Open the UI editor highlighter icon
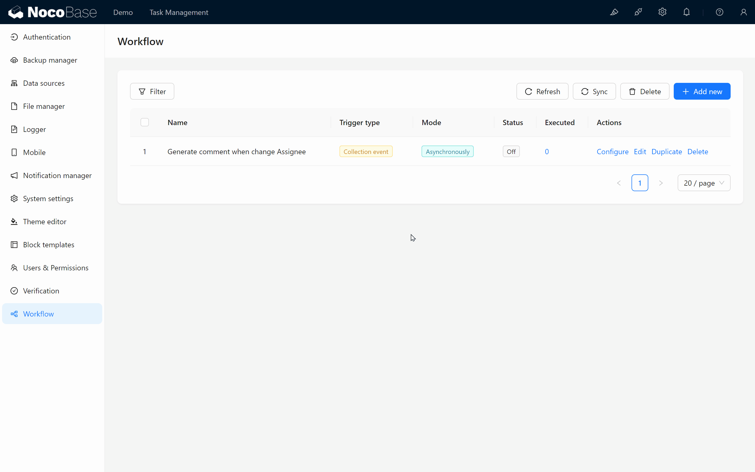 pyautogui.click(x=614, y=12)
